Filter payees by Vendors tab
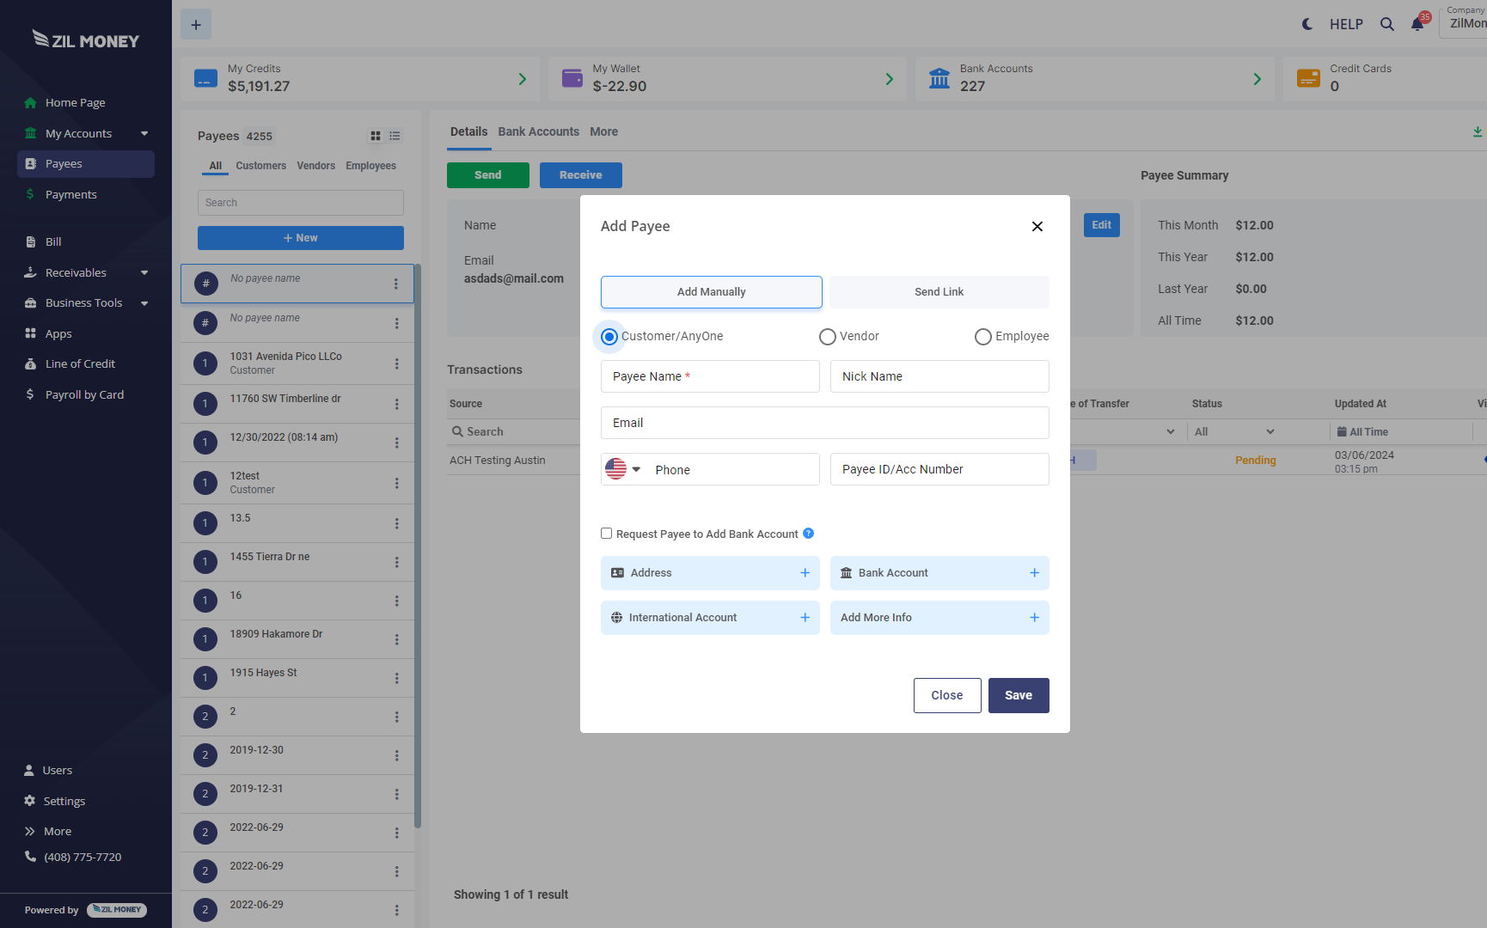The image size is (1487, 928). pos(315,166)
